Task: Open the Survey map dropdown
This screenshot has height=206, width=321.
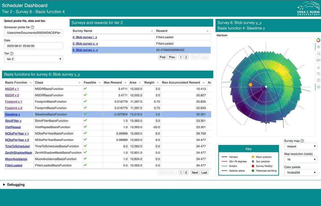Action: click(300, 146)
